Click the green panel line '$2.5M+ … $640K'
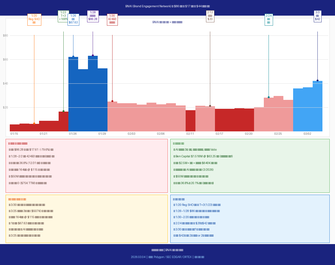The height and width of the screenshot is (265, 335). point(195,163)
